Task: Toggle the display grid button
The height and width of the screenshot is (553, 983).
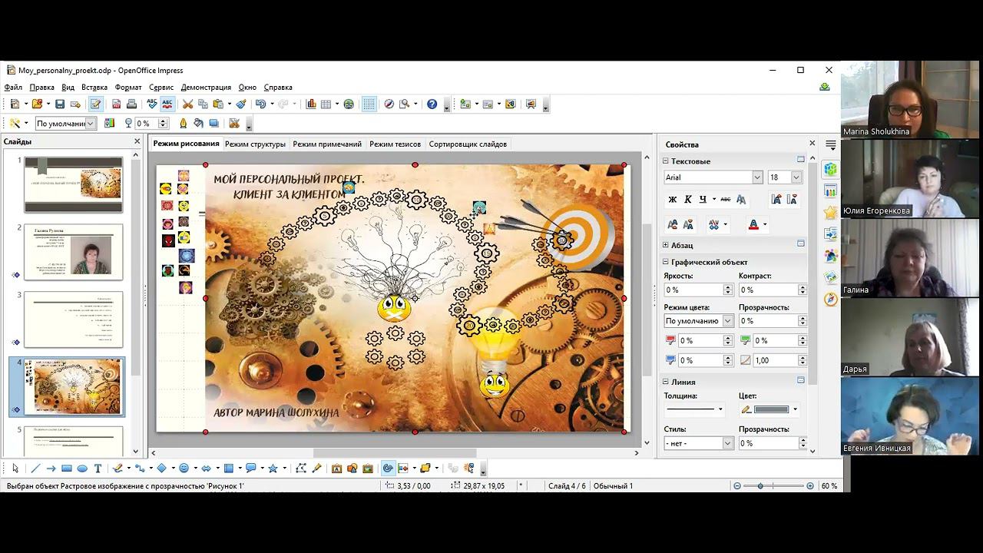Action: (369, 104)
